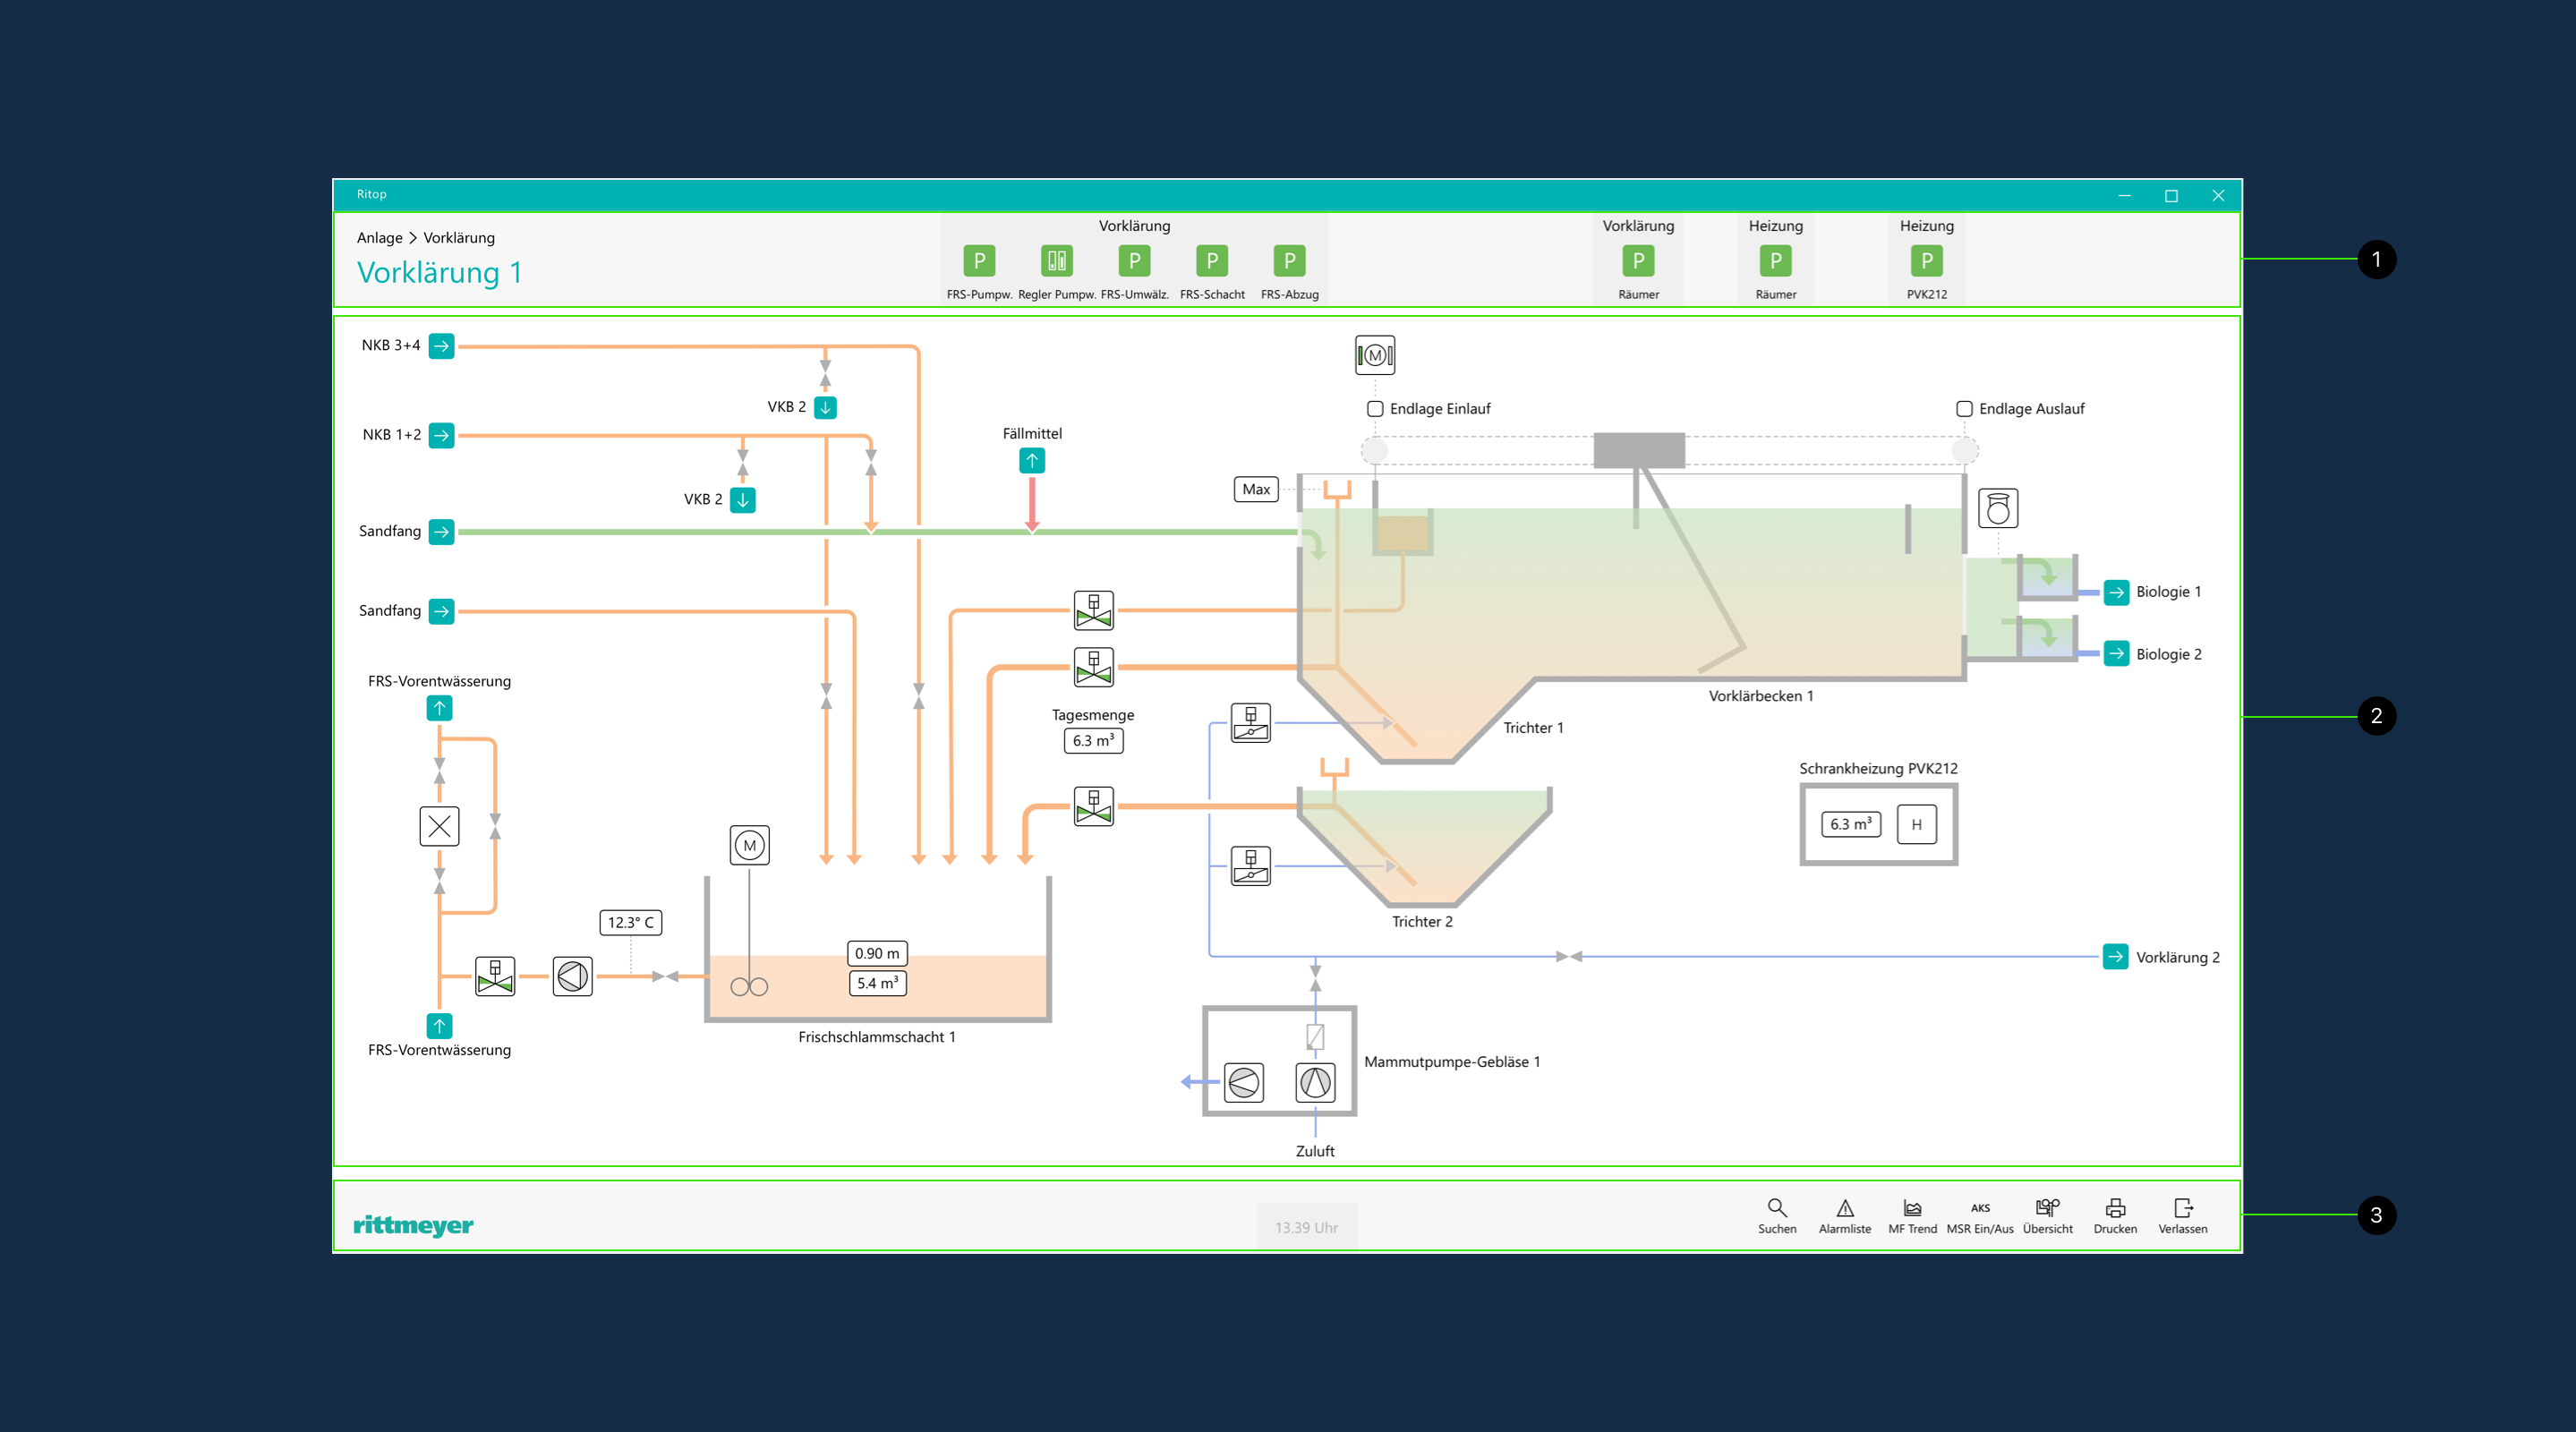
Task: Click arrow next to lower Sandfang
Action: click(x=441, y=611)
